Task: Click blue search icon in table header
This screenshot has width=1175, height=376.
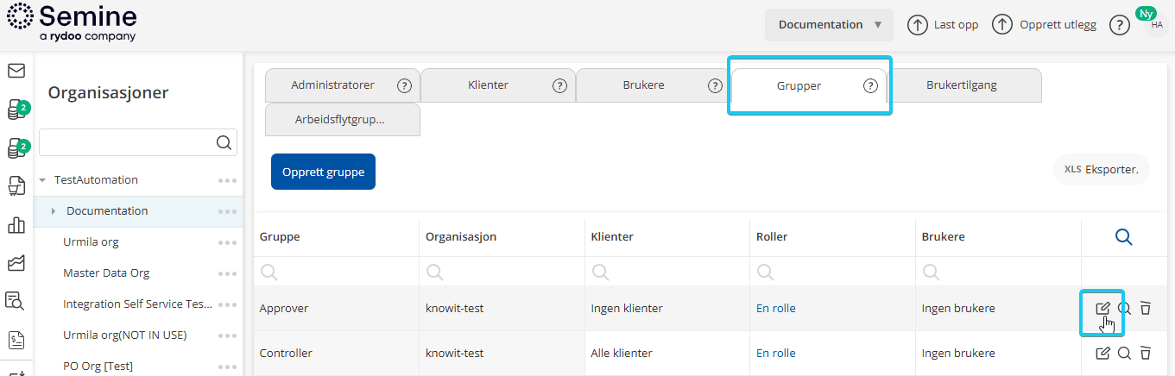Action: (x=1123, y=237)
